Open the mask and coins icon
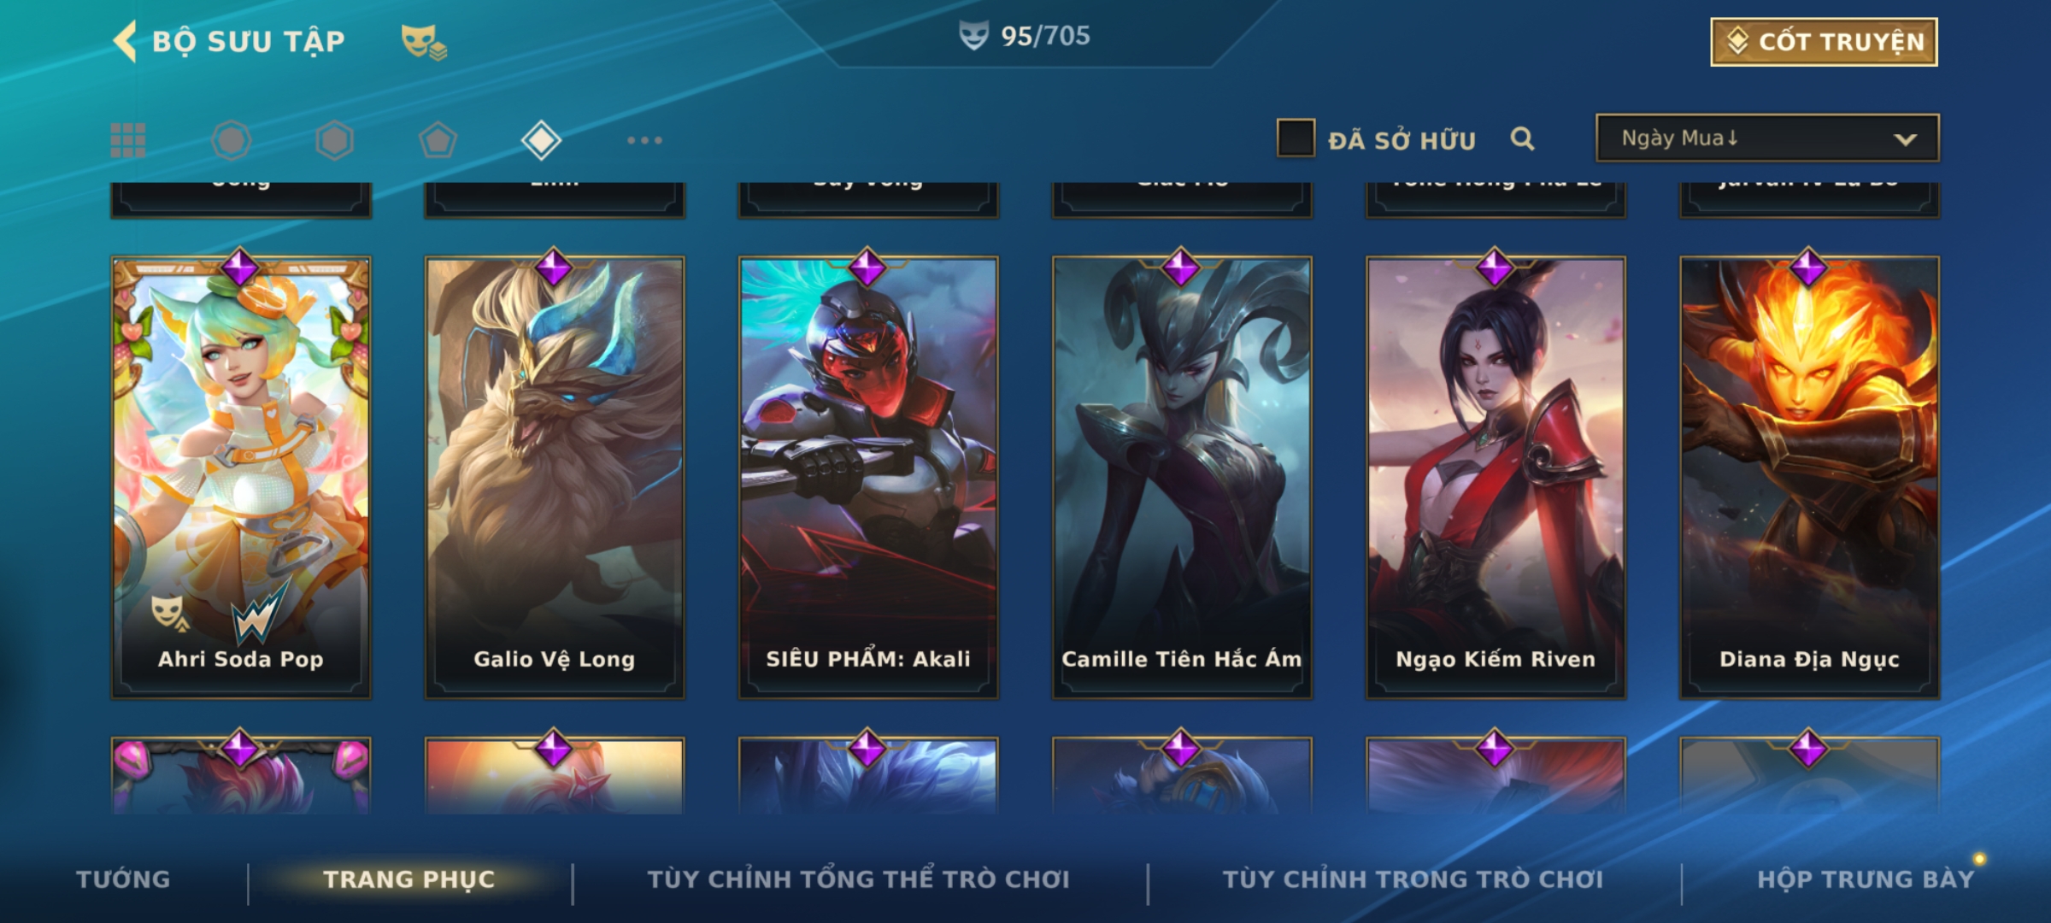This screenshot has height=923, width=2051. pyautogui.click(x=424, y=42)
